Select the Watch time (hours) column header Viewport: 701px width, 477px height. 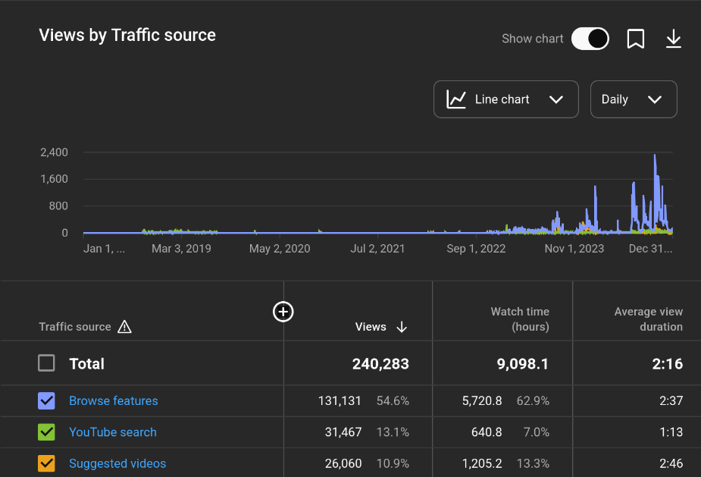click(x=519, y=319)
